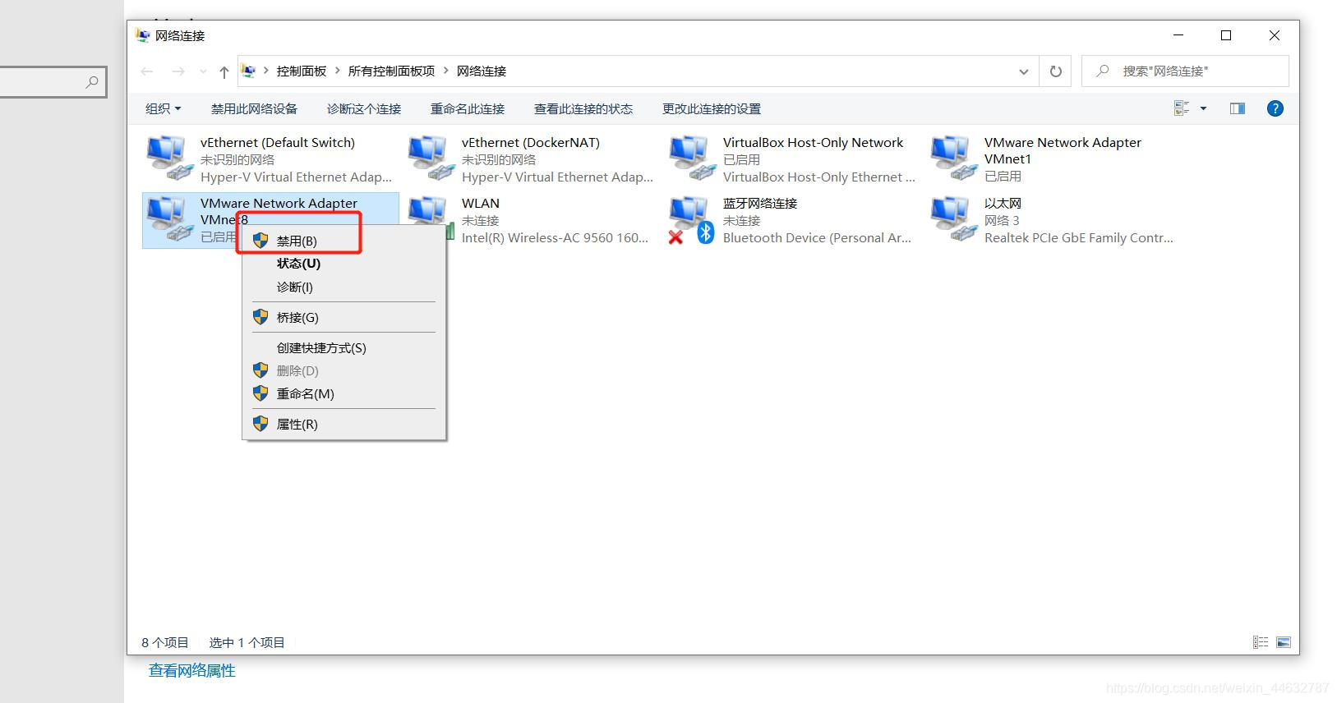Click 查看此连接的状态 in the toolbar

583,108
